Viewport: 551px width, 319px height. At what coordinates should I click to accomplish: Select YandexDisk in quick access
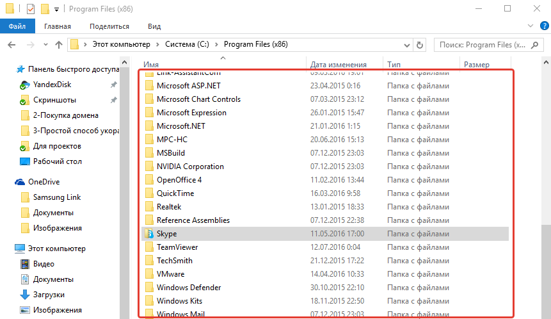pos(49,85)
